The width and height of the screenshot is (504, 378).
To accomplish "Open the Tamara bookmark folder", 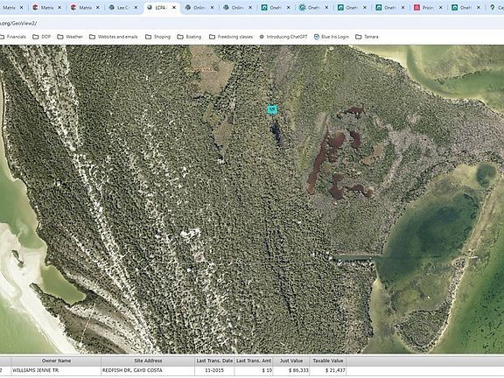I will point(367,37).
